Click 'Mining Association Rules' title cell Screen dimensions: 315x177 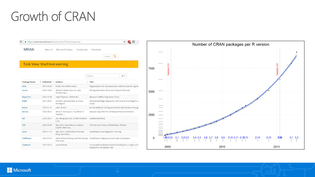(x=110, y=90)
